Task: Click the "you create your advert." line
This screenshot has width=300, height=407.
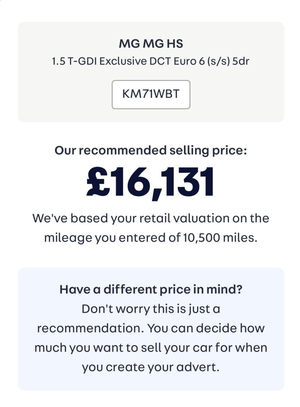Action: point(151,367)
